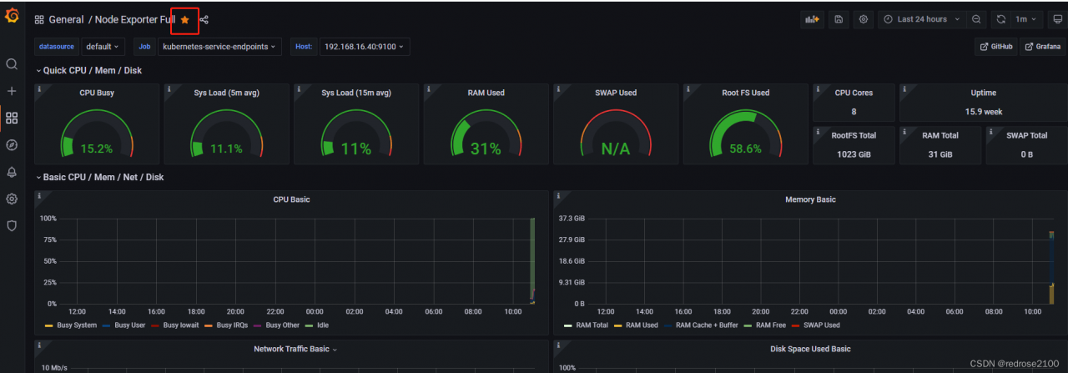Toggle the Busy System legend series
Screen dimensions: 1068x373
71,325
